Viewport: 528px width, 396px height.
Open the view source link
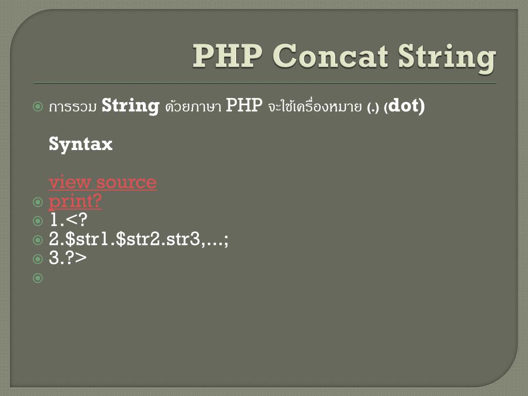point(103,182)
